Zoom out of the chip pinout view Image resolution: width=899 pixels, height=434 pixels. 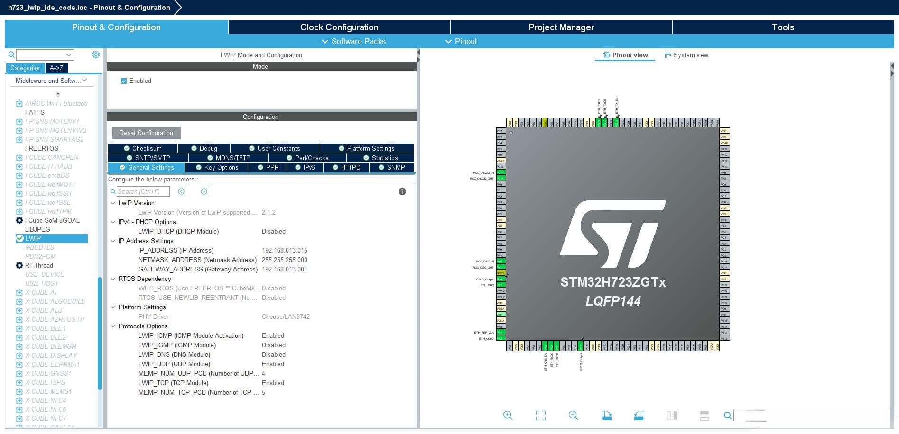pos(574,416)
